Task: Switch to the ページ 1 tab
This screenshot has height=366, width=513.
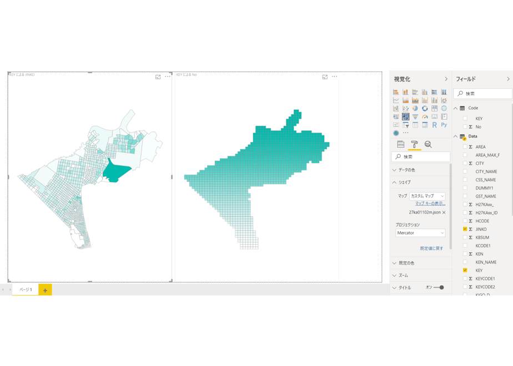Action: (x=26, y=289)
